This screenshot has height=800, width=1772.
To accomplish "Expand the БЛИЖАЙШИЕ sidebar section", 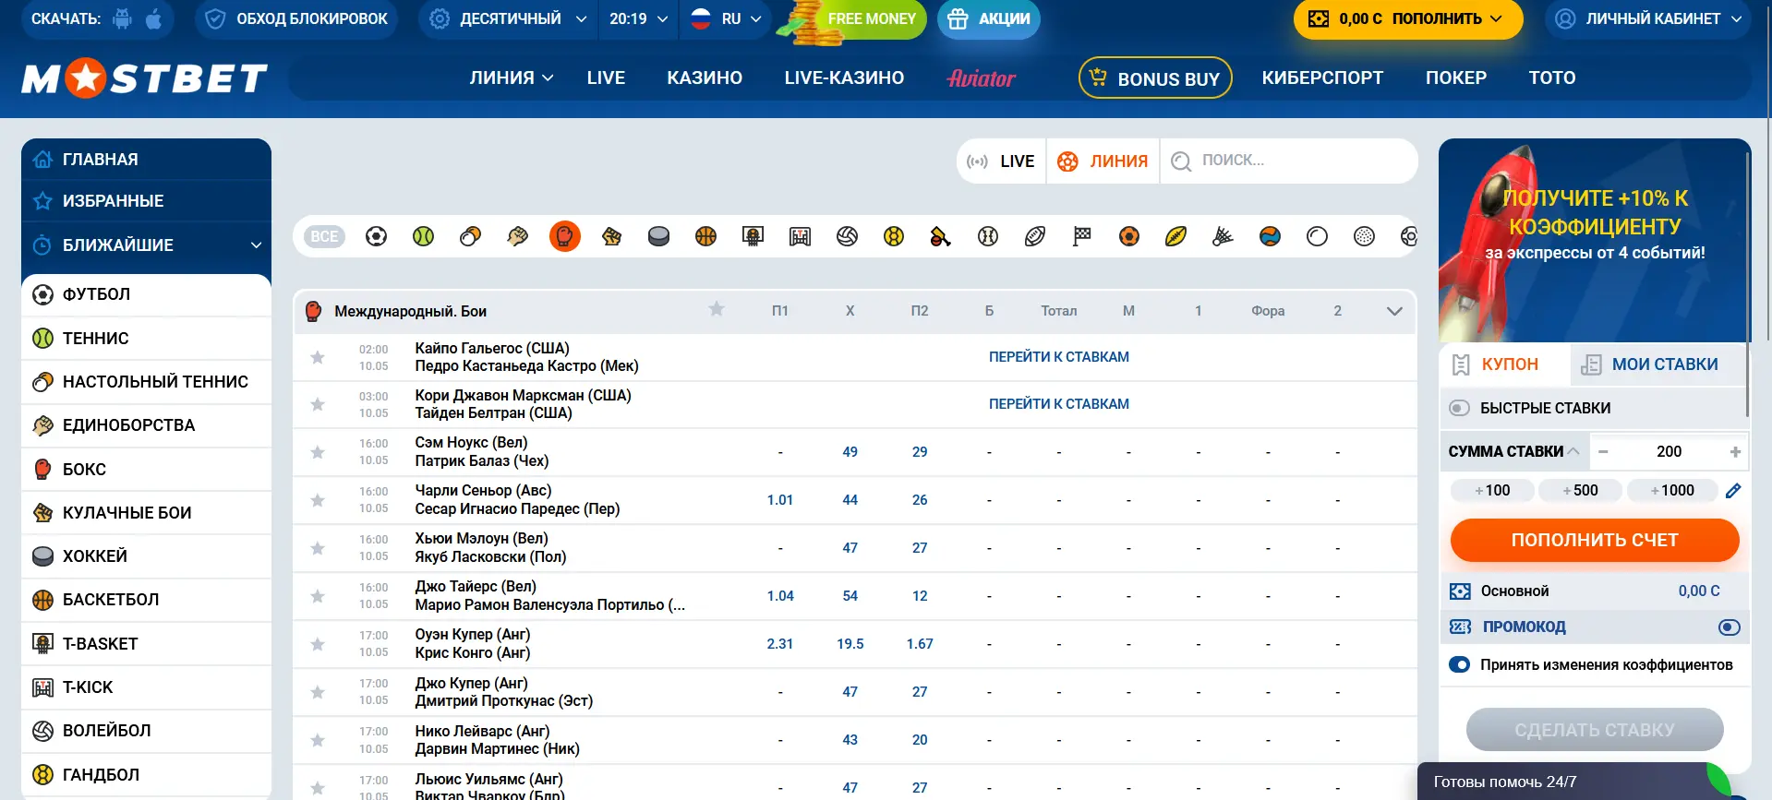I will 146,245.
